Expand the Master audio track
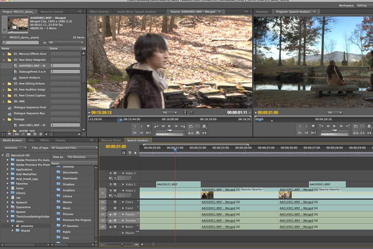Image resolution: width=373 pixels, height=249 pixels. (x=123, y=233)
